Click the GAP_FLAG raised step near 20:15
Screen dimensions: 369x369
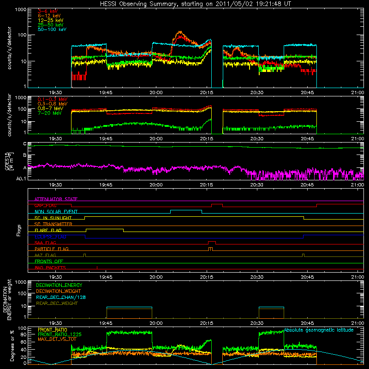(x=217, y=204)
